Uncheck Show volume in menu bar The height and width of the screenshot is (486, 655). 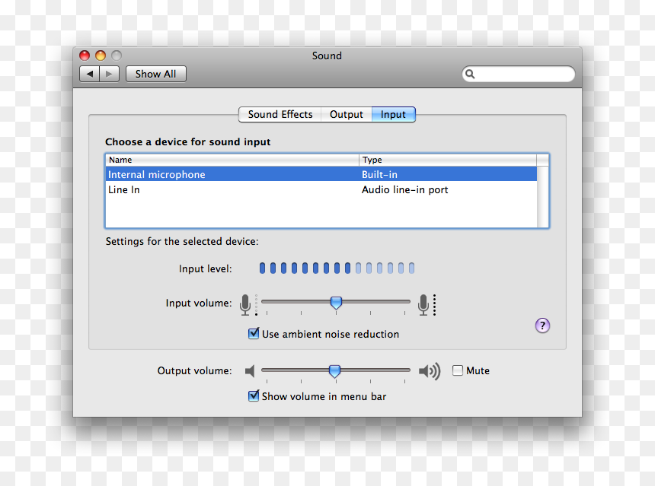253,396
